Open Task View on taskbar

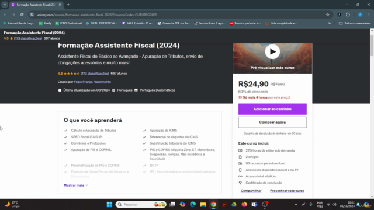tap(172, 204)
